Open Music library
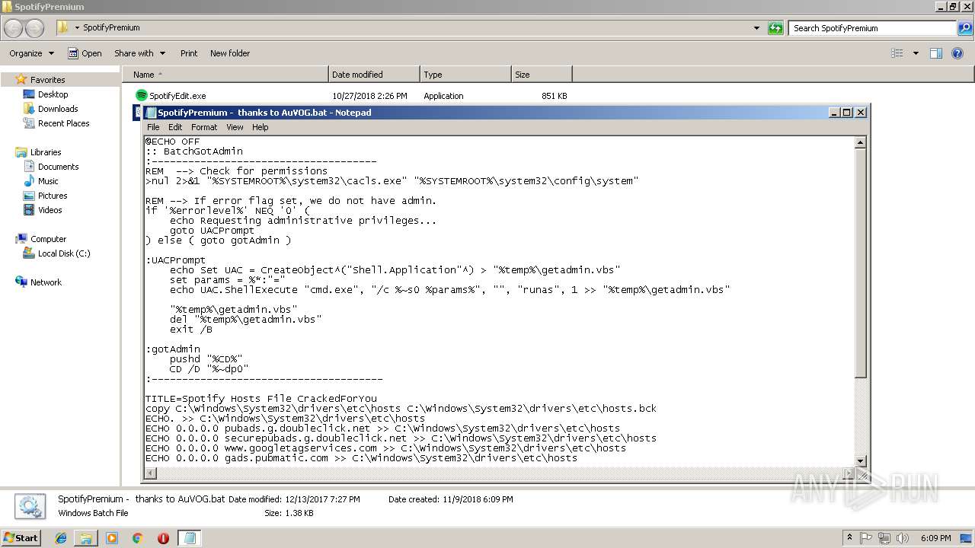 [48, 181]
